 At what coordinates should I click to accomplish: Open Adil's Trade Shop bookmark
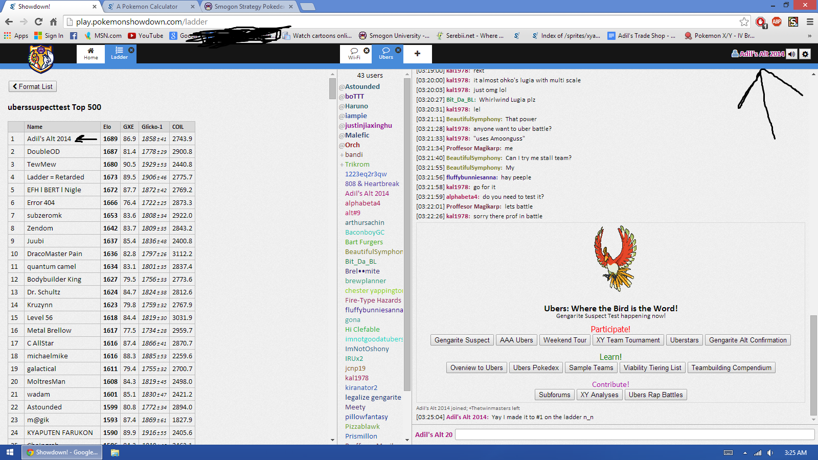641,36
